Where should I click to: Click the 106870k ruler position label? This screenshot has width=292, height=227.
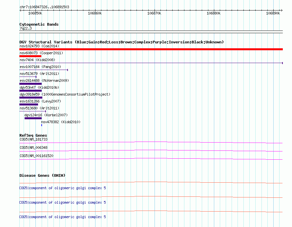(154, 13)
